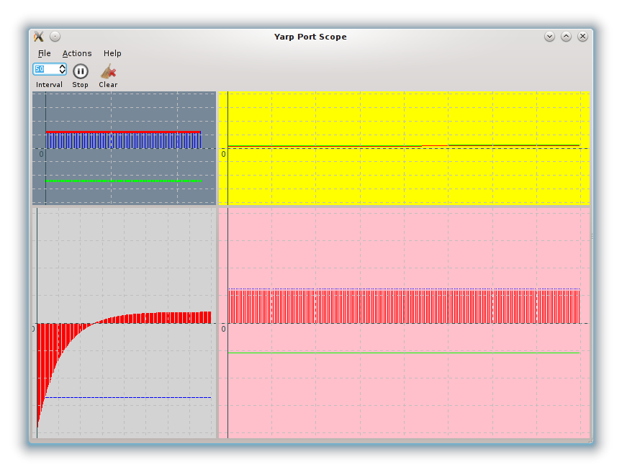Open the X11 window menu icon
The image size is (622, 472).
(x=39, y=37)
